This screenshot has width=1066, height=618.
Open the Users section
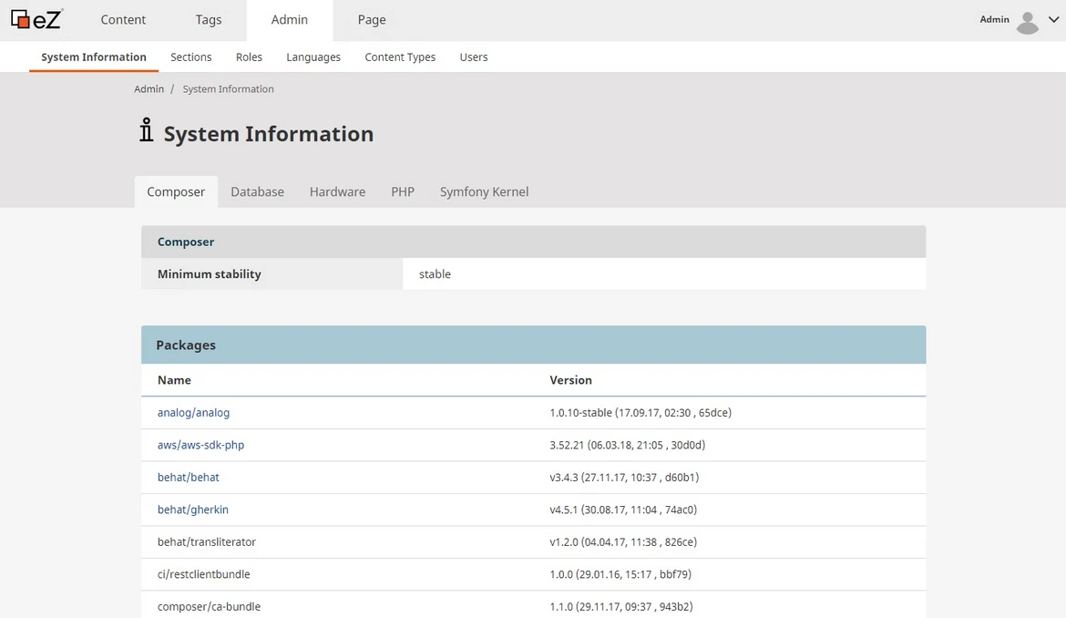(x=473, y=57)
